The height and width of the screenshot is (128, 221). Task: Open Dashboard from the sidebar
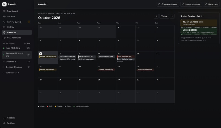click(x=17, y=11)
